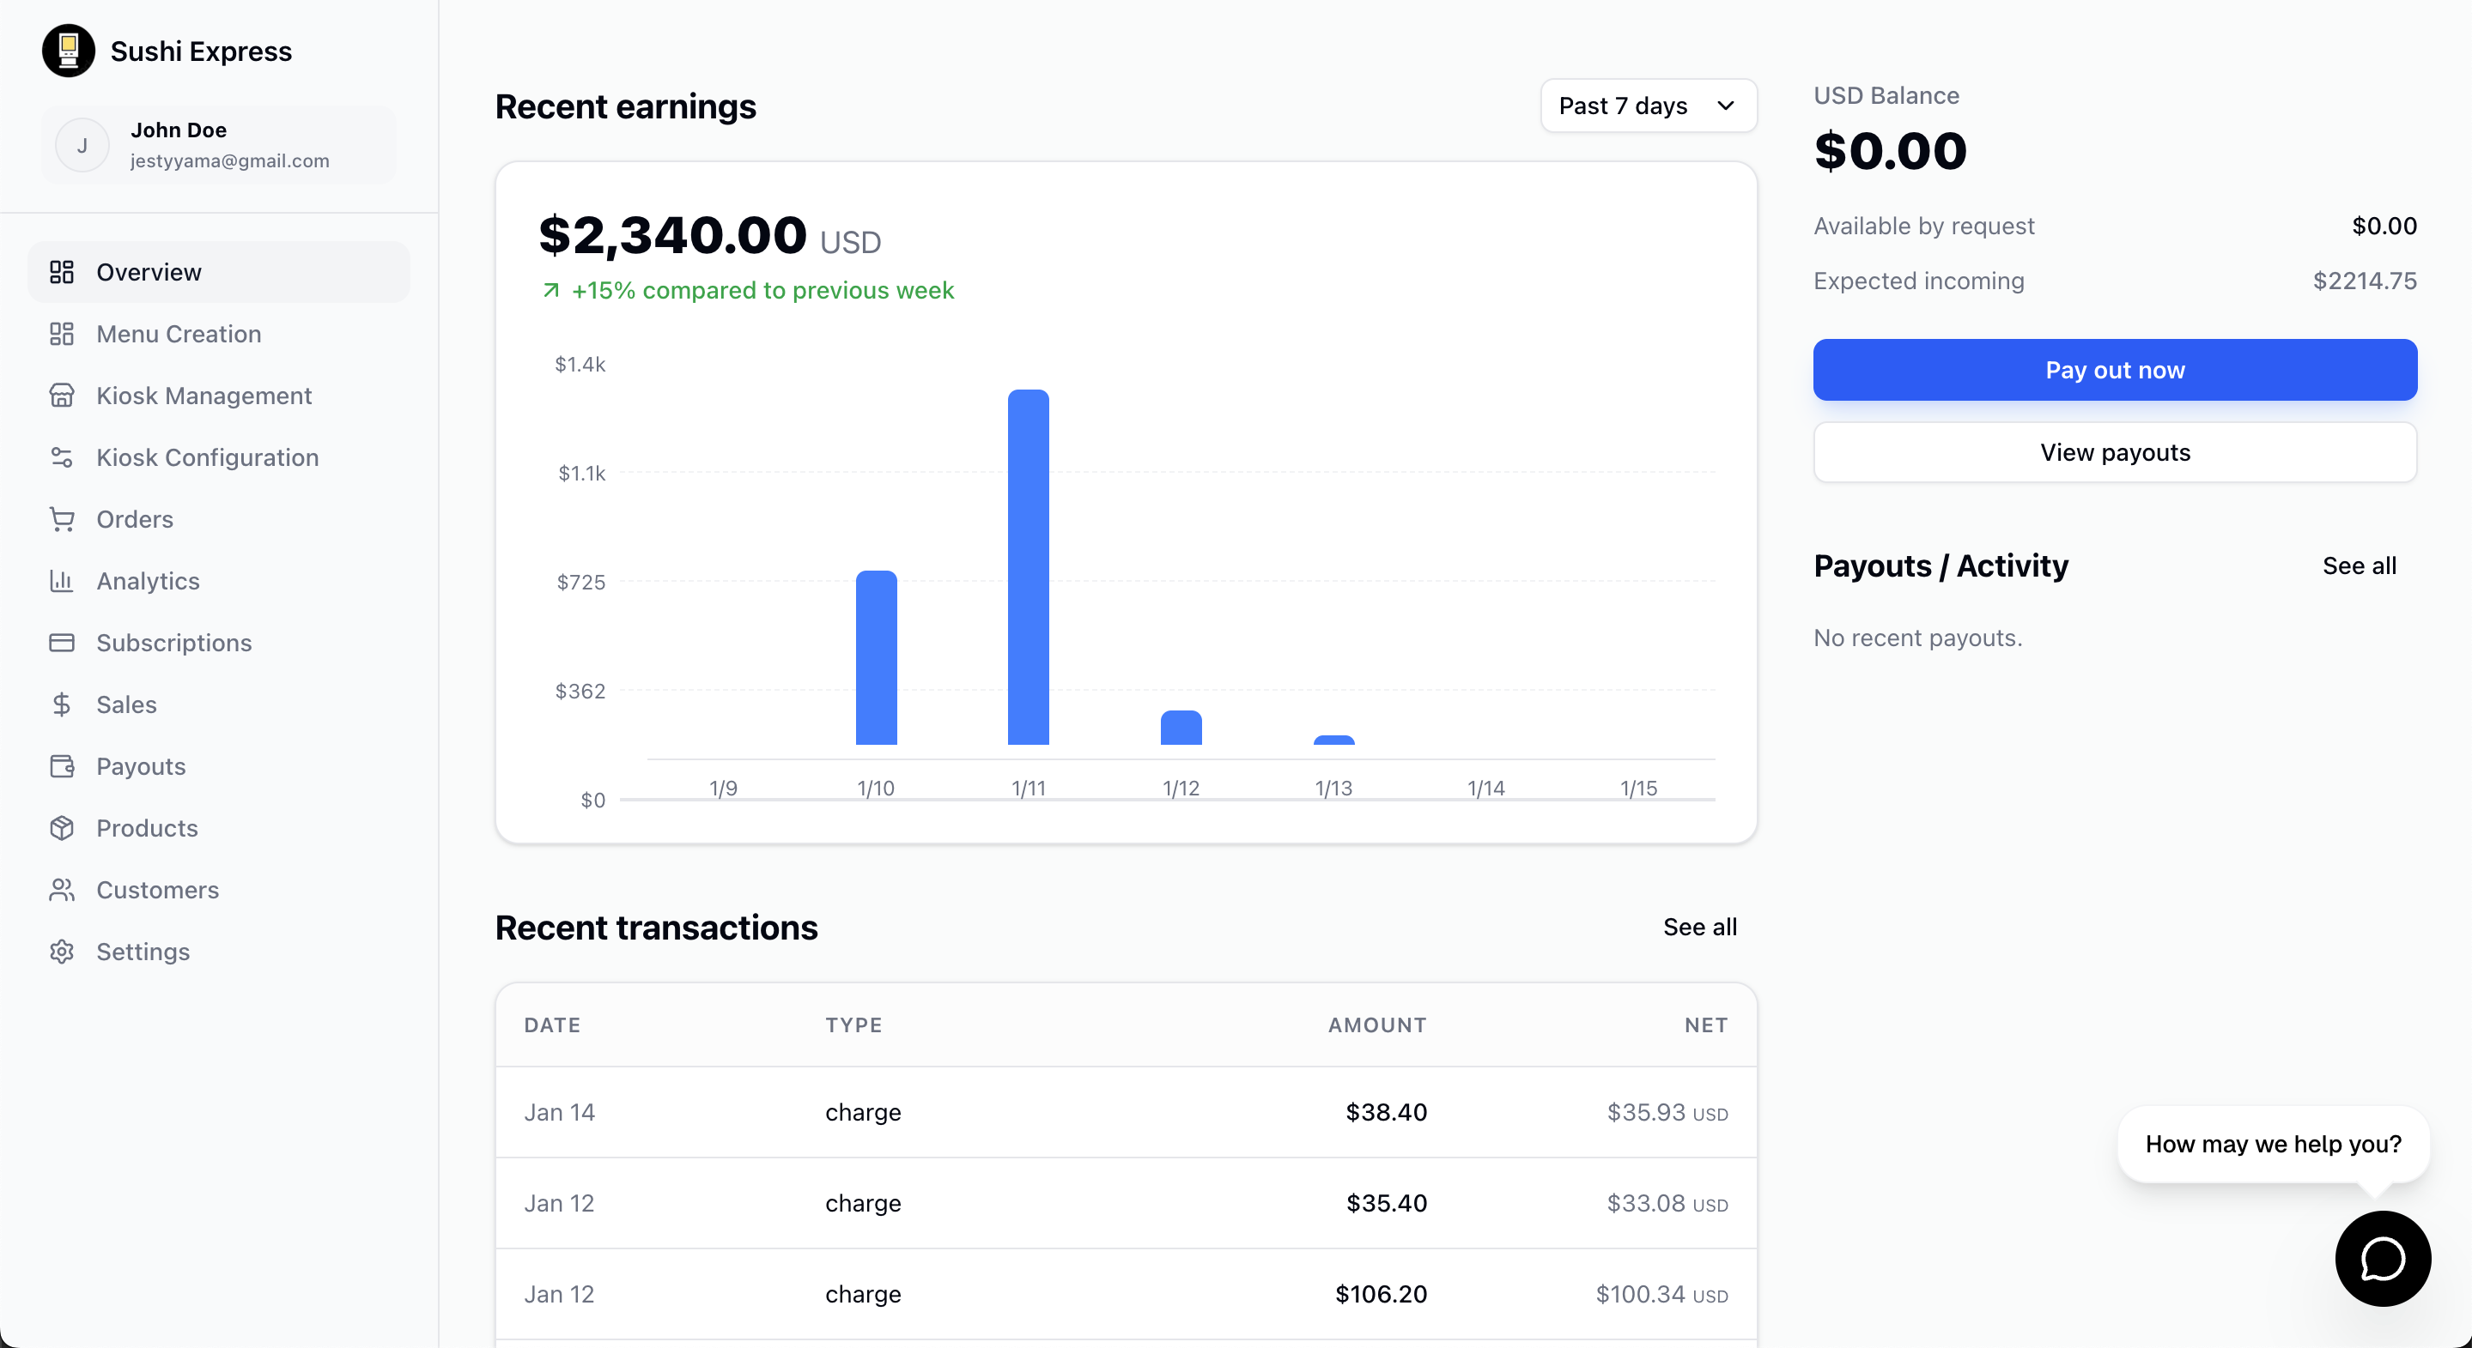Click the Orders shopping cart icon
This screenshot has width=2472, height=1348.
click(62, 520)
